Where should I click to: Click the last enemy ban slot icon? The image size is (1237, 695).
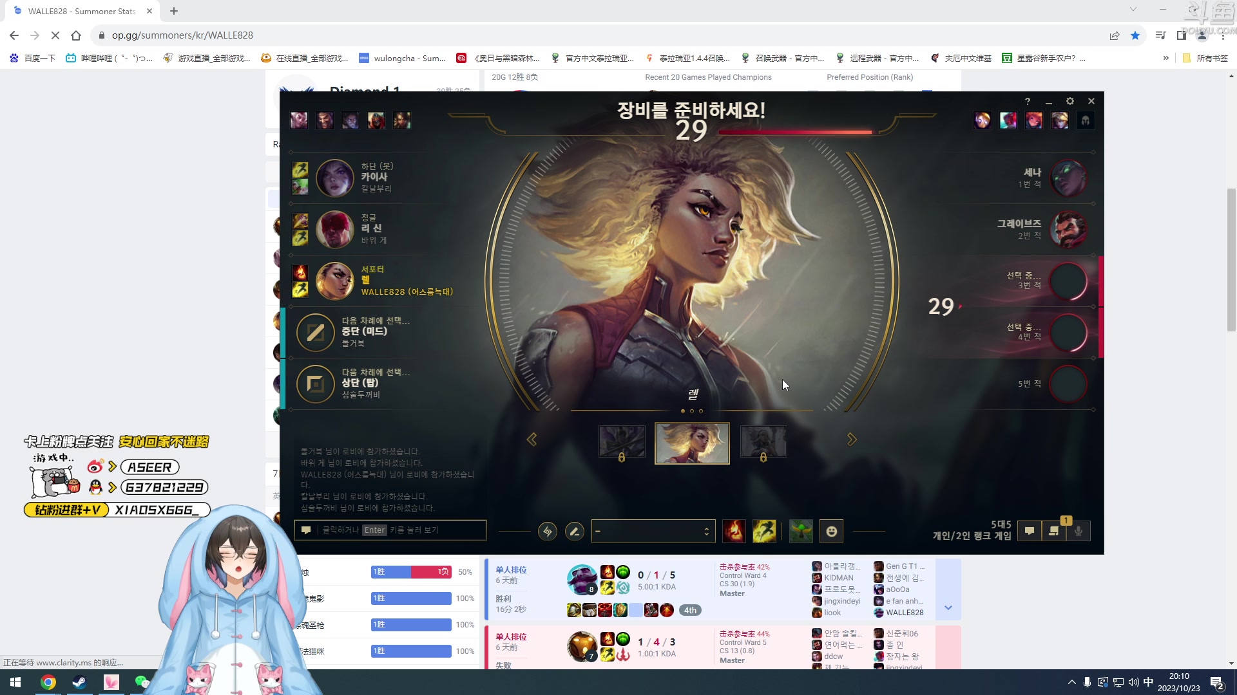[1086, 120]
